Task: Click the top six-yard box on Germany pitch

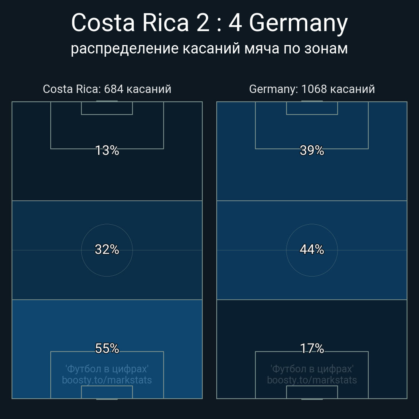Action: [x=312, y=108]
